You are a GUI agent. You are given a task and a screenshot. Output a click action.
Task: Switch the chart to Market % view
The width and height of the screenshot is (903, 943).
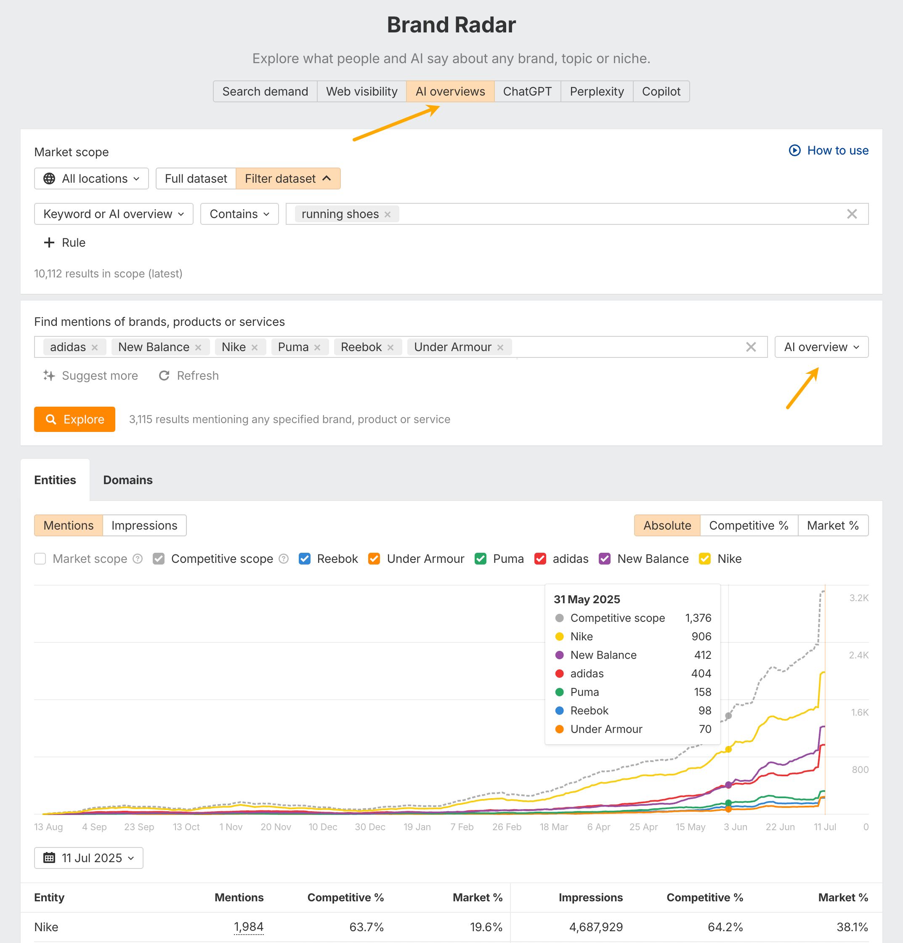click(x=833, y=525)
